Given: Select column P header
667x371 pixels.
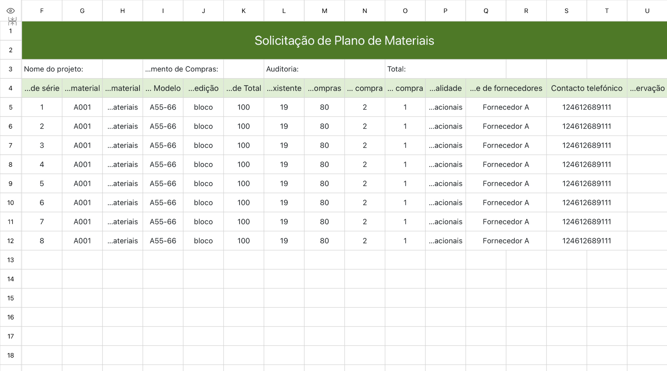Looking at the screenshot, I should point(445,11).
